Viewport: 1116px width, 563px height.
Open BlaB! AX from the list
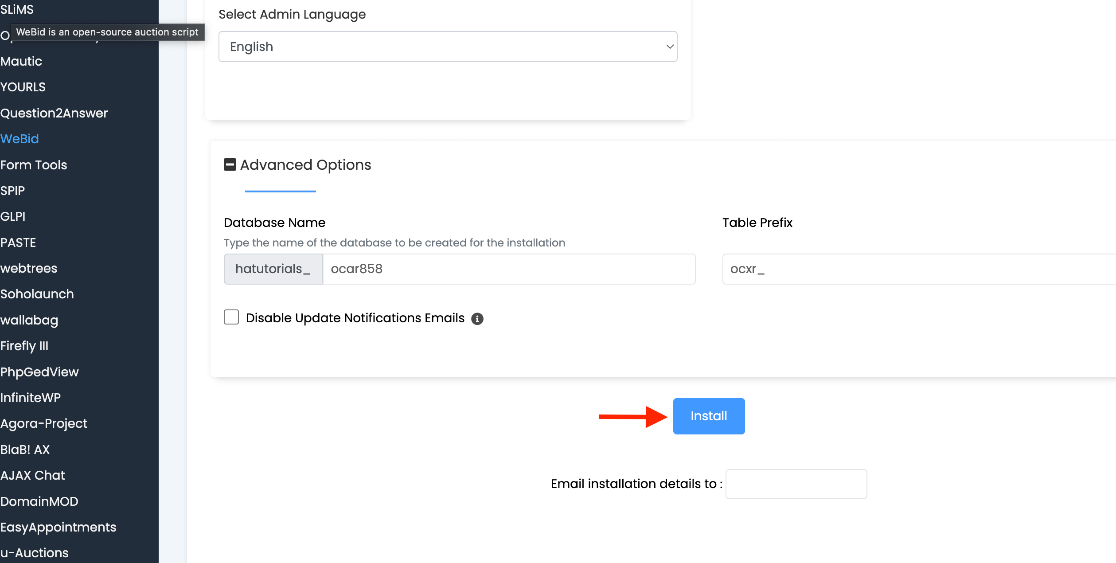point(25,450)
